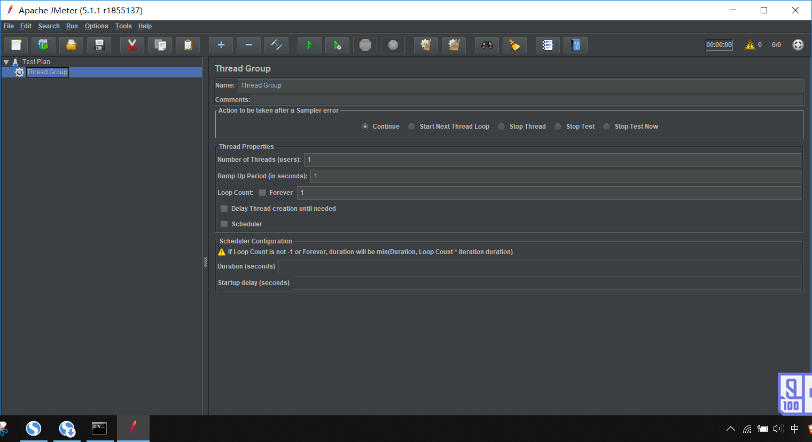
Task: Open Help with the question mark icon
Action: coord(575,45)
